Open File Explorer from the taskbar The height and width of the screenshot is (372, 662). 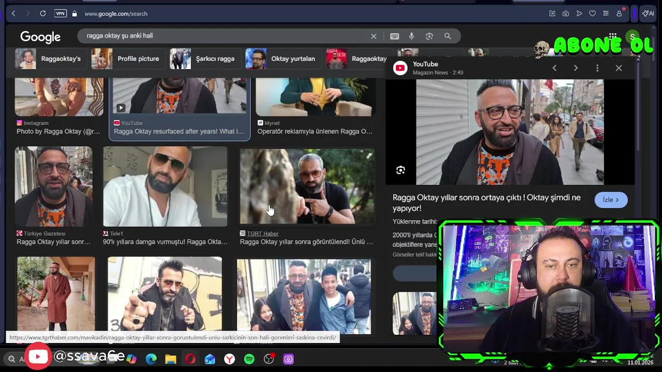coord(171,359)
